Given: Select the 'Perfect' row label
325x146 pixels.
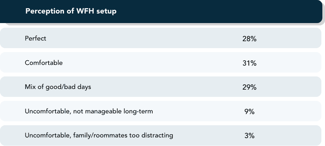Looking at the screenshot, I should (x=35, y=38).
